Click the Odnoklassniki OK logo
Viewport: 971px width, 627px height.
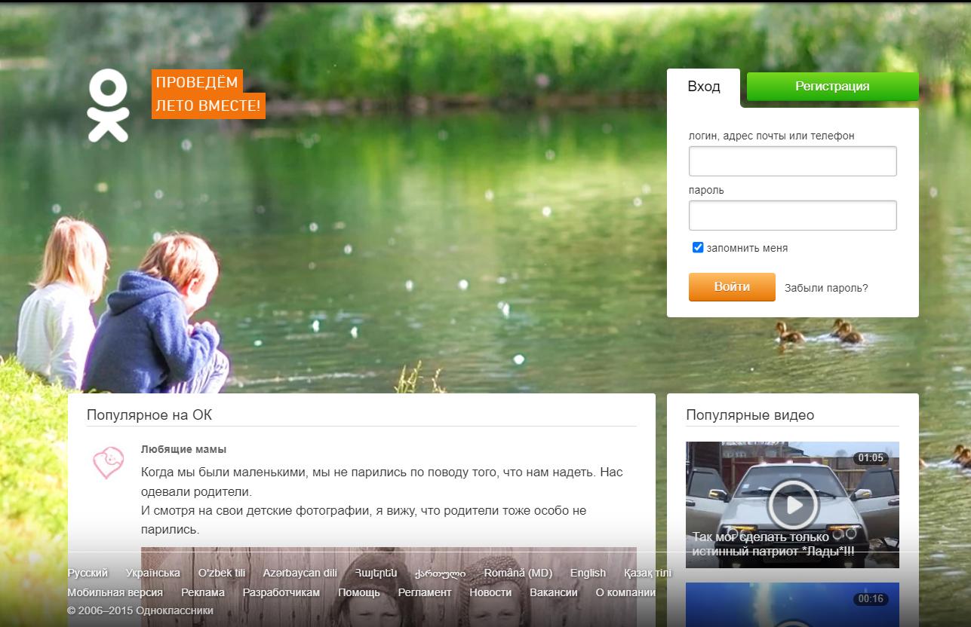(108, 106)
